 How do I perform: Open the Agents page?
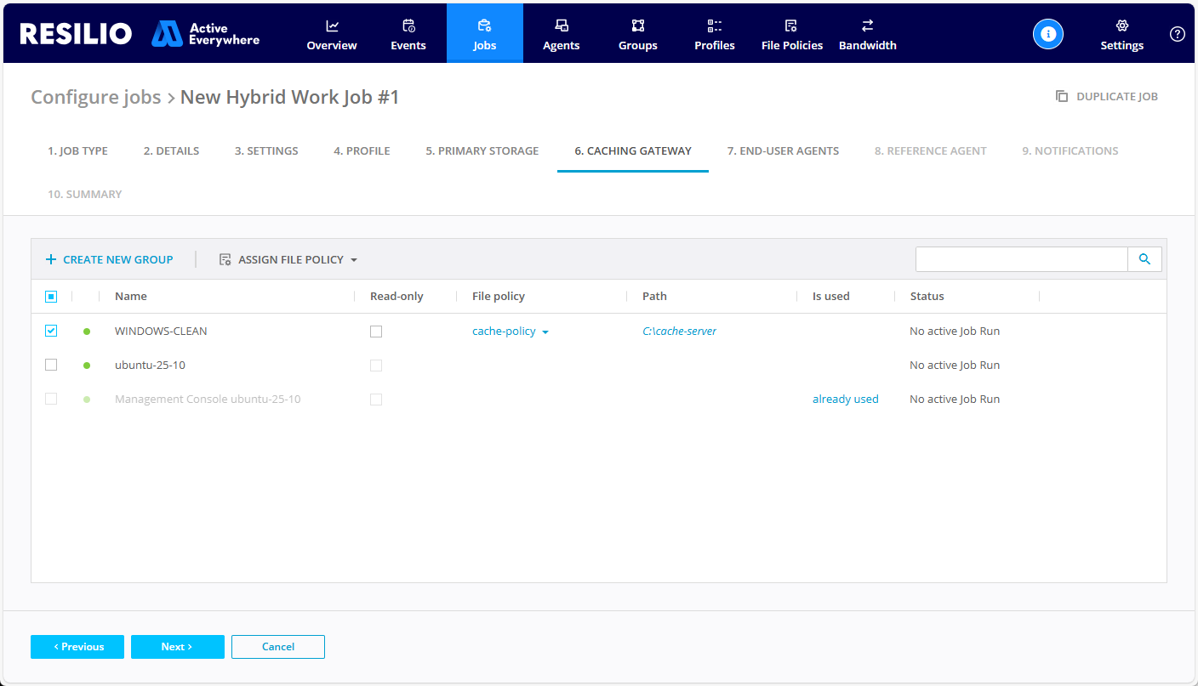tap(561, 34)
